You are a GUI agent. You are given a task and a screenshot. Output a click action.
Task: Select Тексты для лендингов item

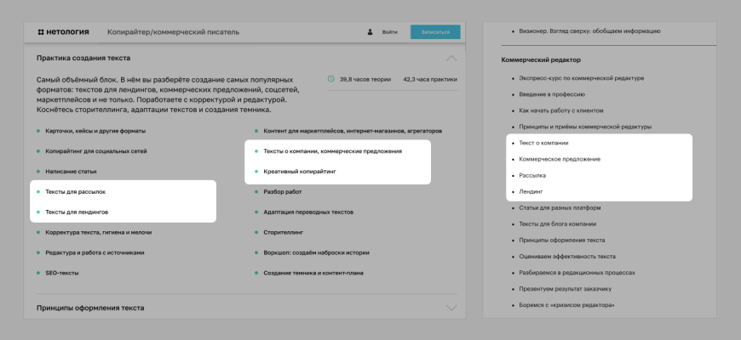point(76,212)
